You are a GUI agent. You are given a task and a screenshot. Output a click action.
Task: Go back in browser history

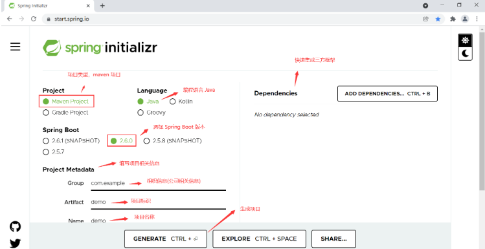[9, 19]
